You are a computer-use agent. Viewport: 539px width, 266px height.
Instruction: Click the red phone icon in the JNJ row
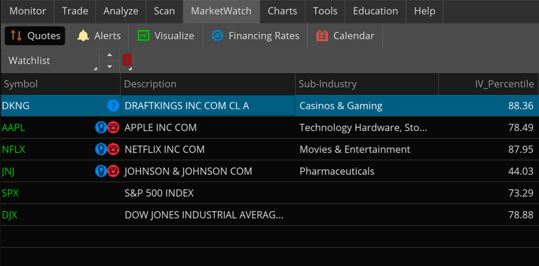(x=113, y=171)
